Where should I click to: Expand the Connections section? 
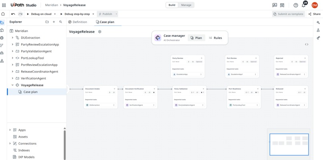click(10, 144)
